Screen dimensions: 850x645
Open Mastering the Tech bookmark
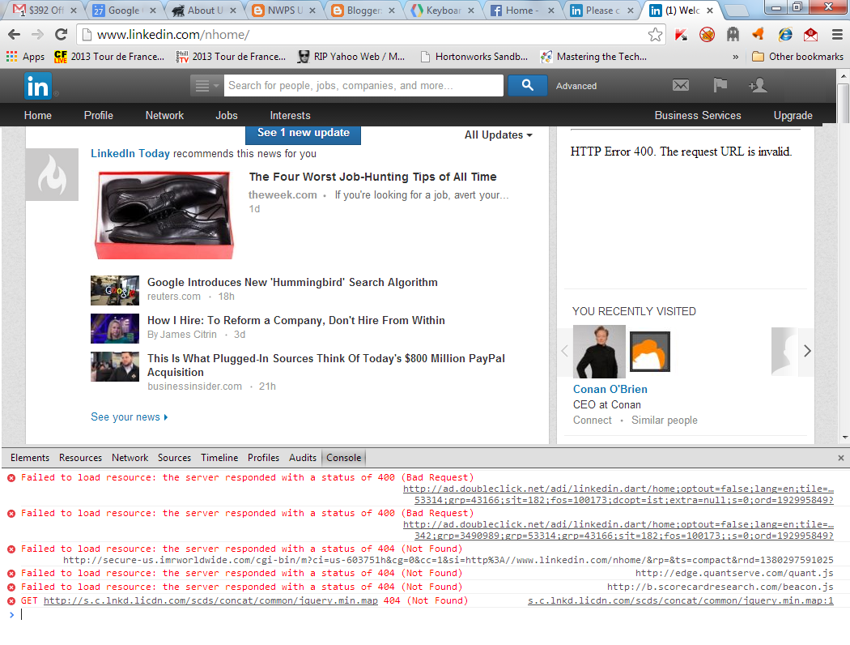click(x=593, y=57)
